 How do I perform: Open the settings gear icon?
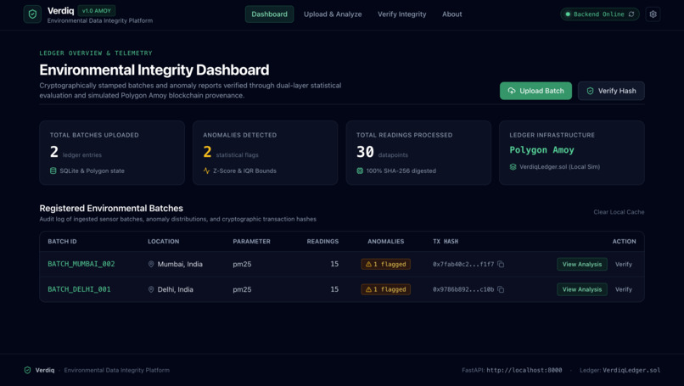653,14
